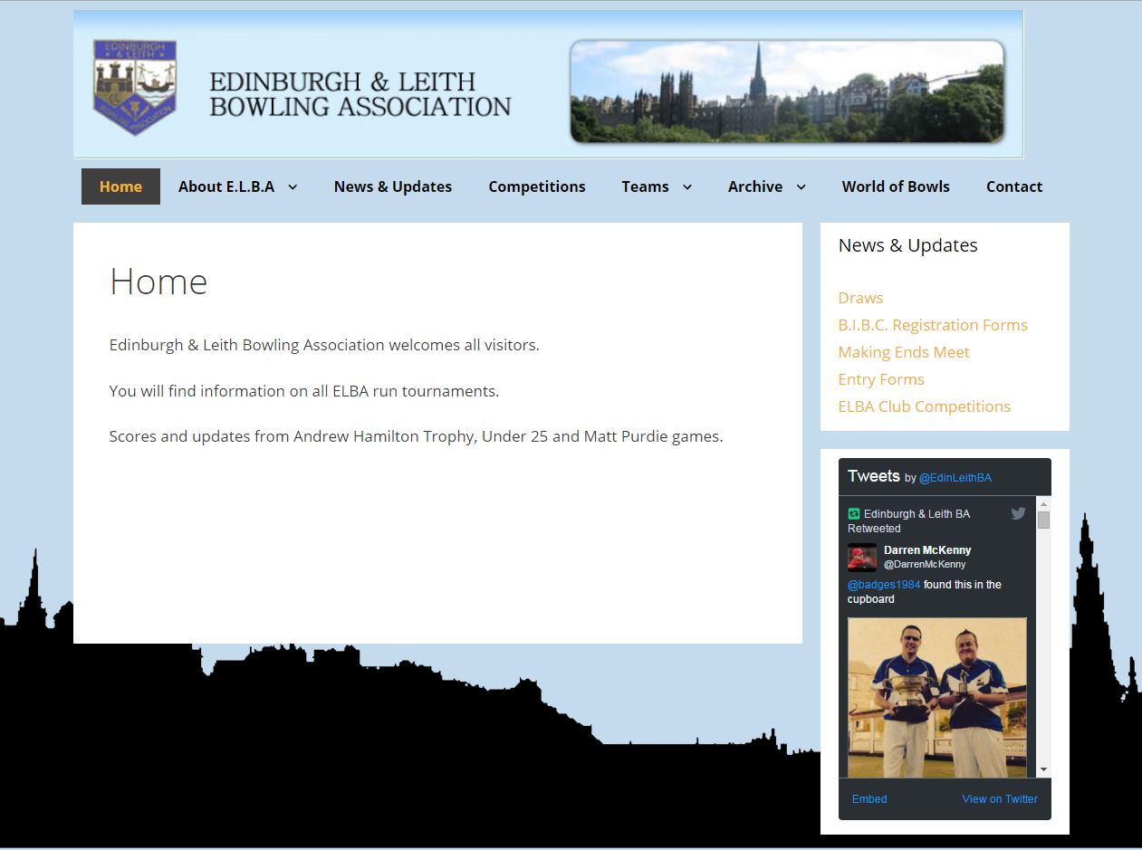Click the 'Edinburgh & Leith BA Retweeted' text
Viewport: 1142px width, 850px height.
click(x=908, y=521)
